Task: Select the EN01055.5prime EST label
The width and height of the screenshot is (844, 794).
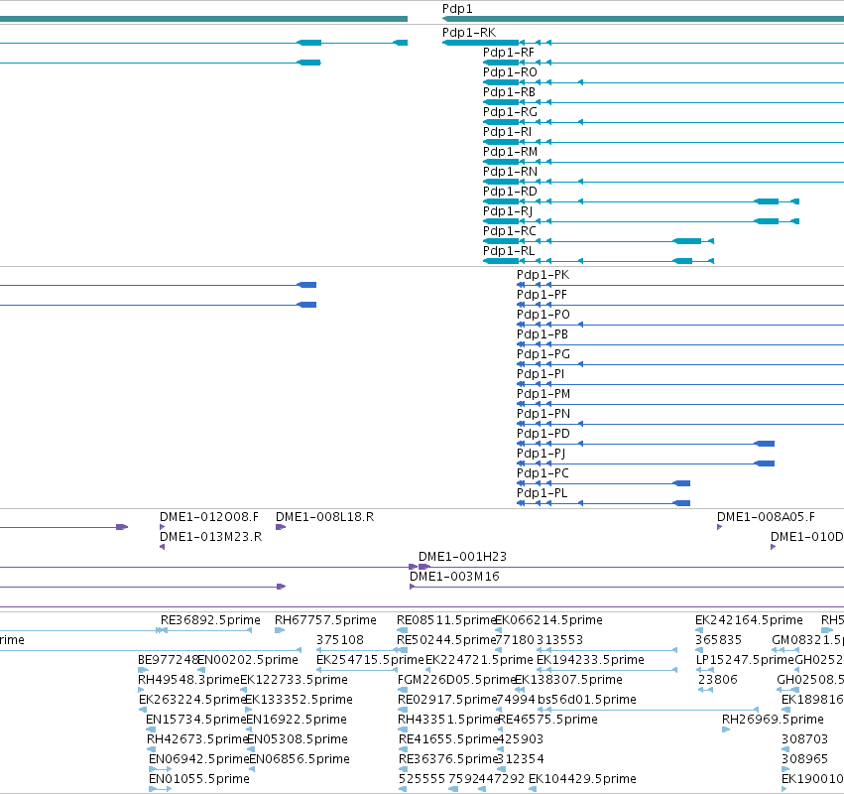Action: coord(199,779)
